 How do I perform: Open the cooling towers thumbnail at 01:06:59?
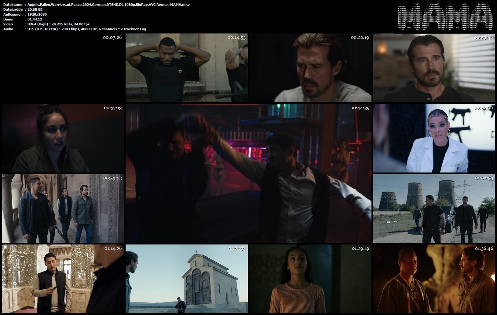pyautogui.click(x=434, y=209)
